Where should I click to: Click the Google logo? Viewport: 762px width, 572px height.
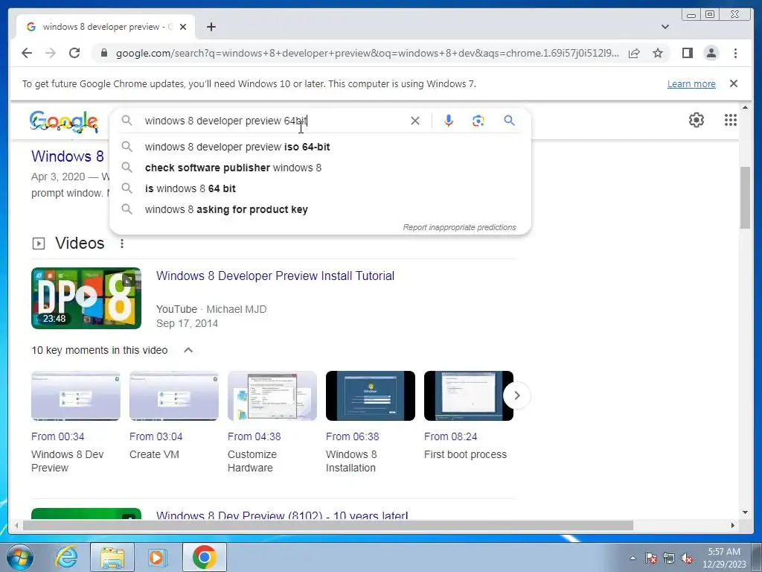pos(64,121)
